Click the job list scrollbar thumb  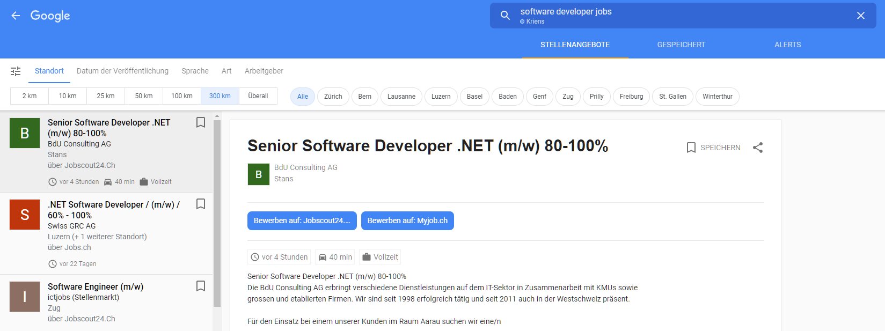pos(217,213)
